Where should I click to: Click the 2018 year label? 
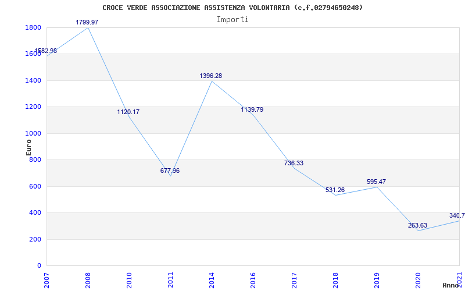click(x=335, y=281)
